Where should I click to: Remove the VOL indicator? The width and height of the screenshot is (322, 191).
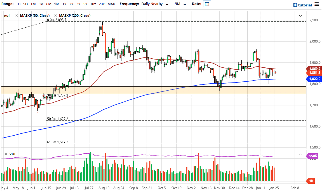click(x=6, y=154)
